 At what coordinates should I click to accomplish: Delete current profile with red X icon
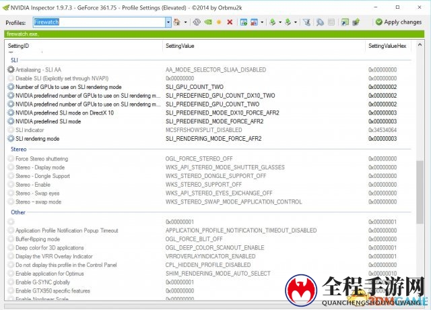point(230,22)
